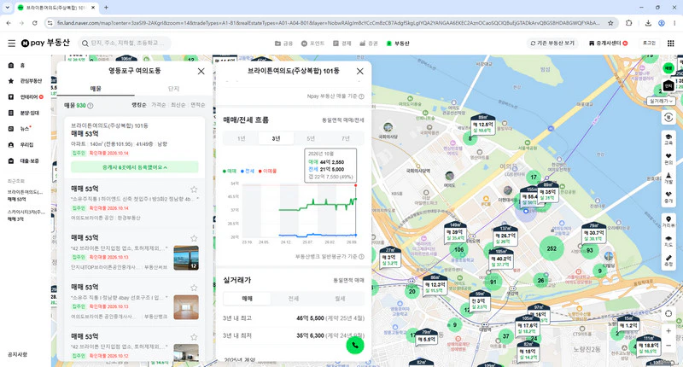The height and width of the screenshot is (367, 683).
Task: Select the 월세 tab under 실거래가
Action: point(340,299)
